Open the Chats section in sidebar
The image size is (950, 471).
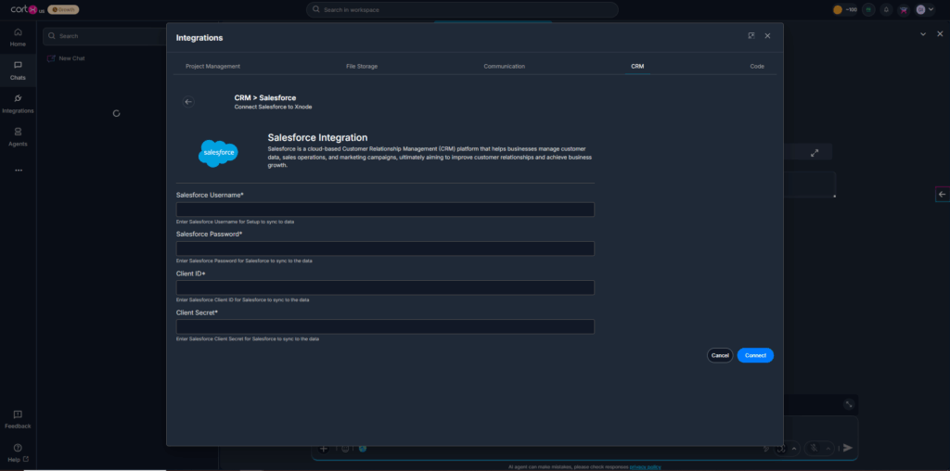click(18, 70)
